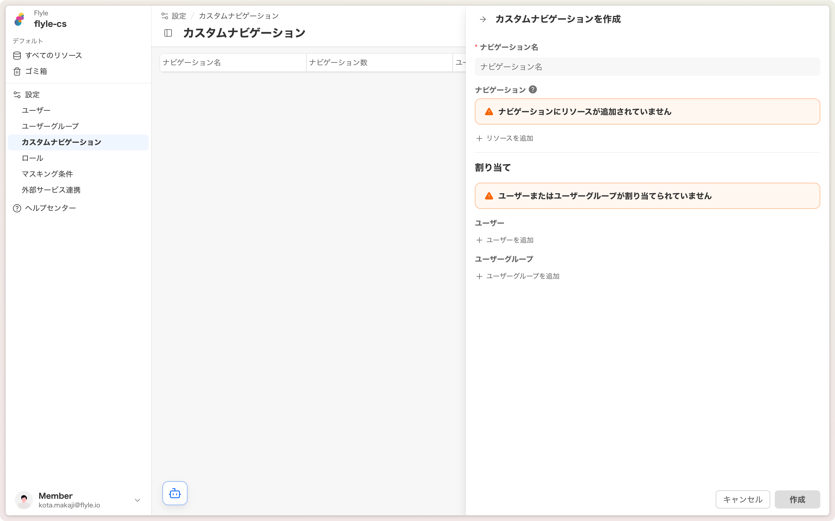Image resolution: width=835 pixels, height=521 pixels.
Task: Click the ナビゲーション help question-mark icon
Action: [x=533, y=90]
